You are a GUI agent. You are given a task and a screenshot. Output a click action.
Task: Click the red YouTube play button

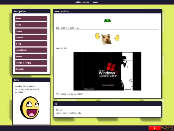tap(155, 128)
